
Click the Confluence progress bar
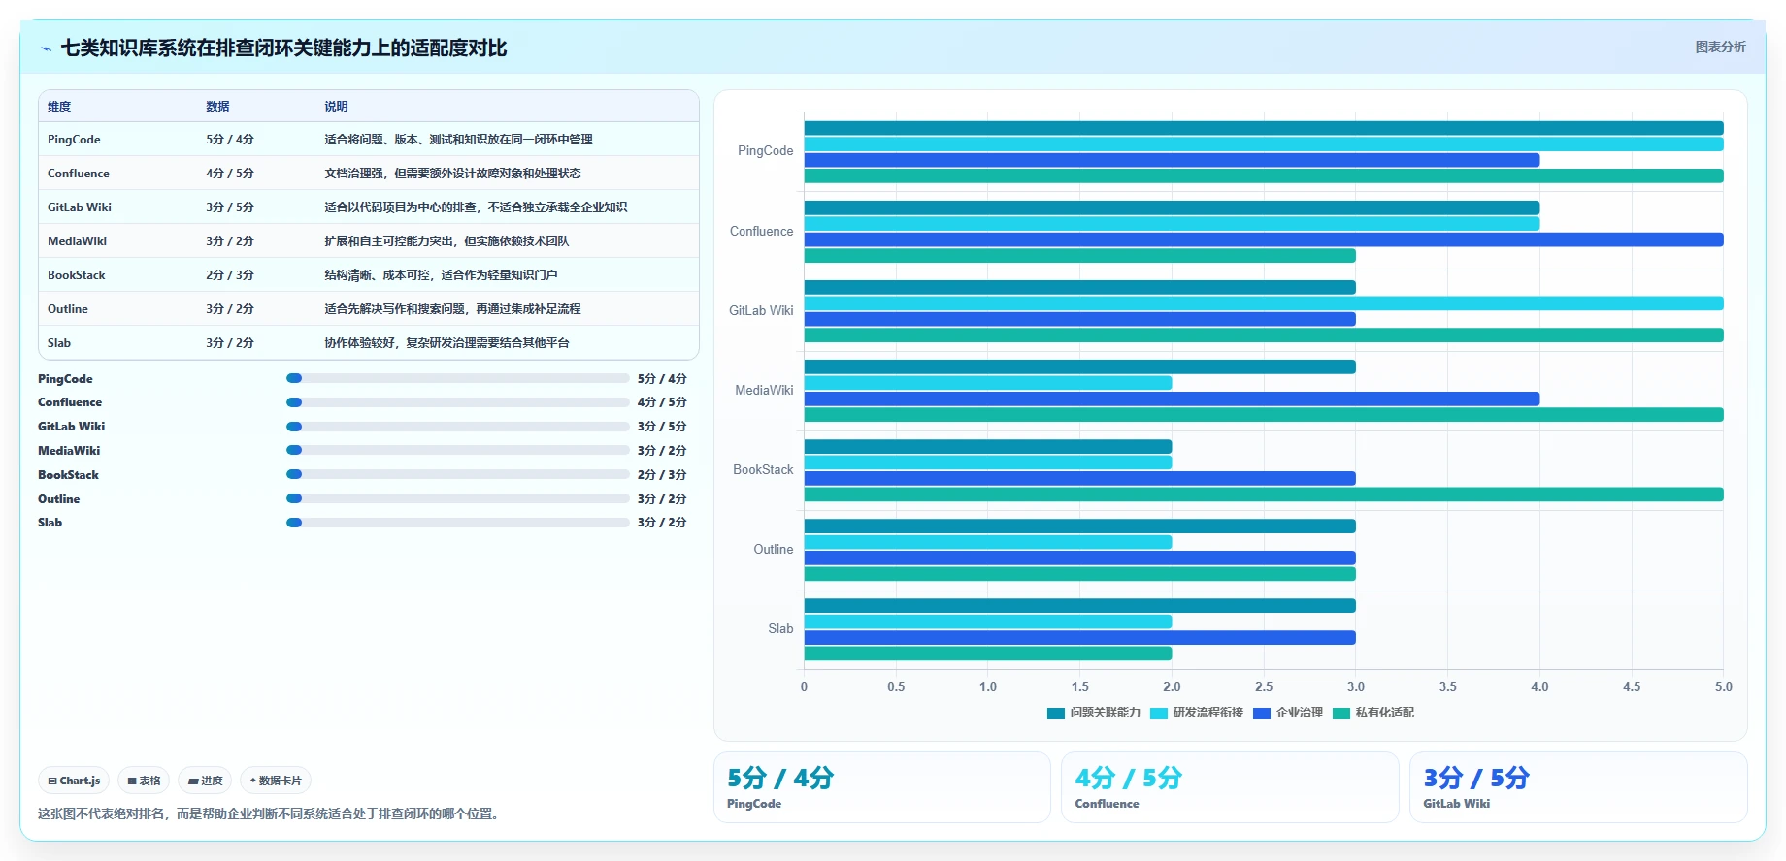coord(458,402)
